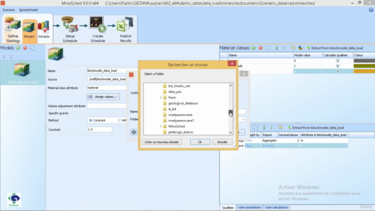This screenshot has height=211, width=375.
Task: Toggle Calculate qualities for model value 1
Action: point(337,66)
